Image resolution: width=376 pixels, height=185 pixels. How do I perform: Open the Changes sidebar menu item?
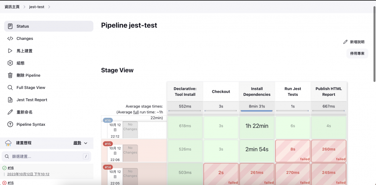[x=25, y=38]
